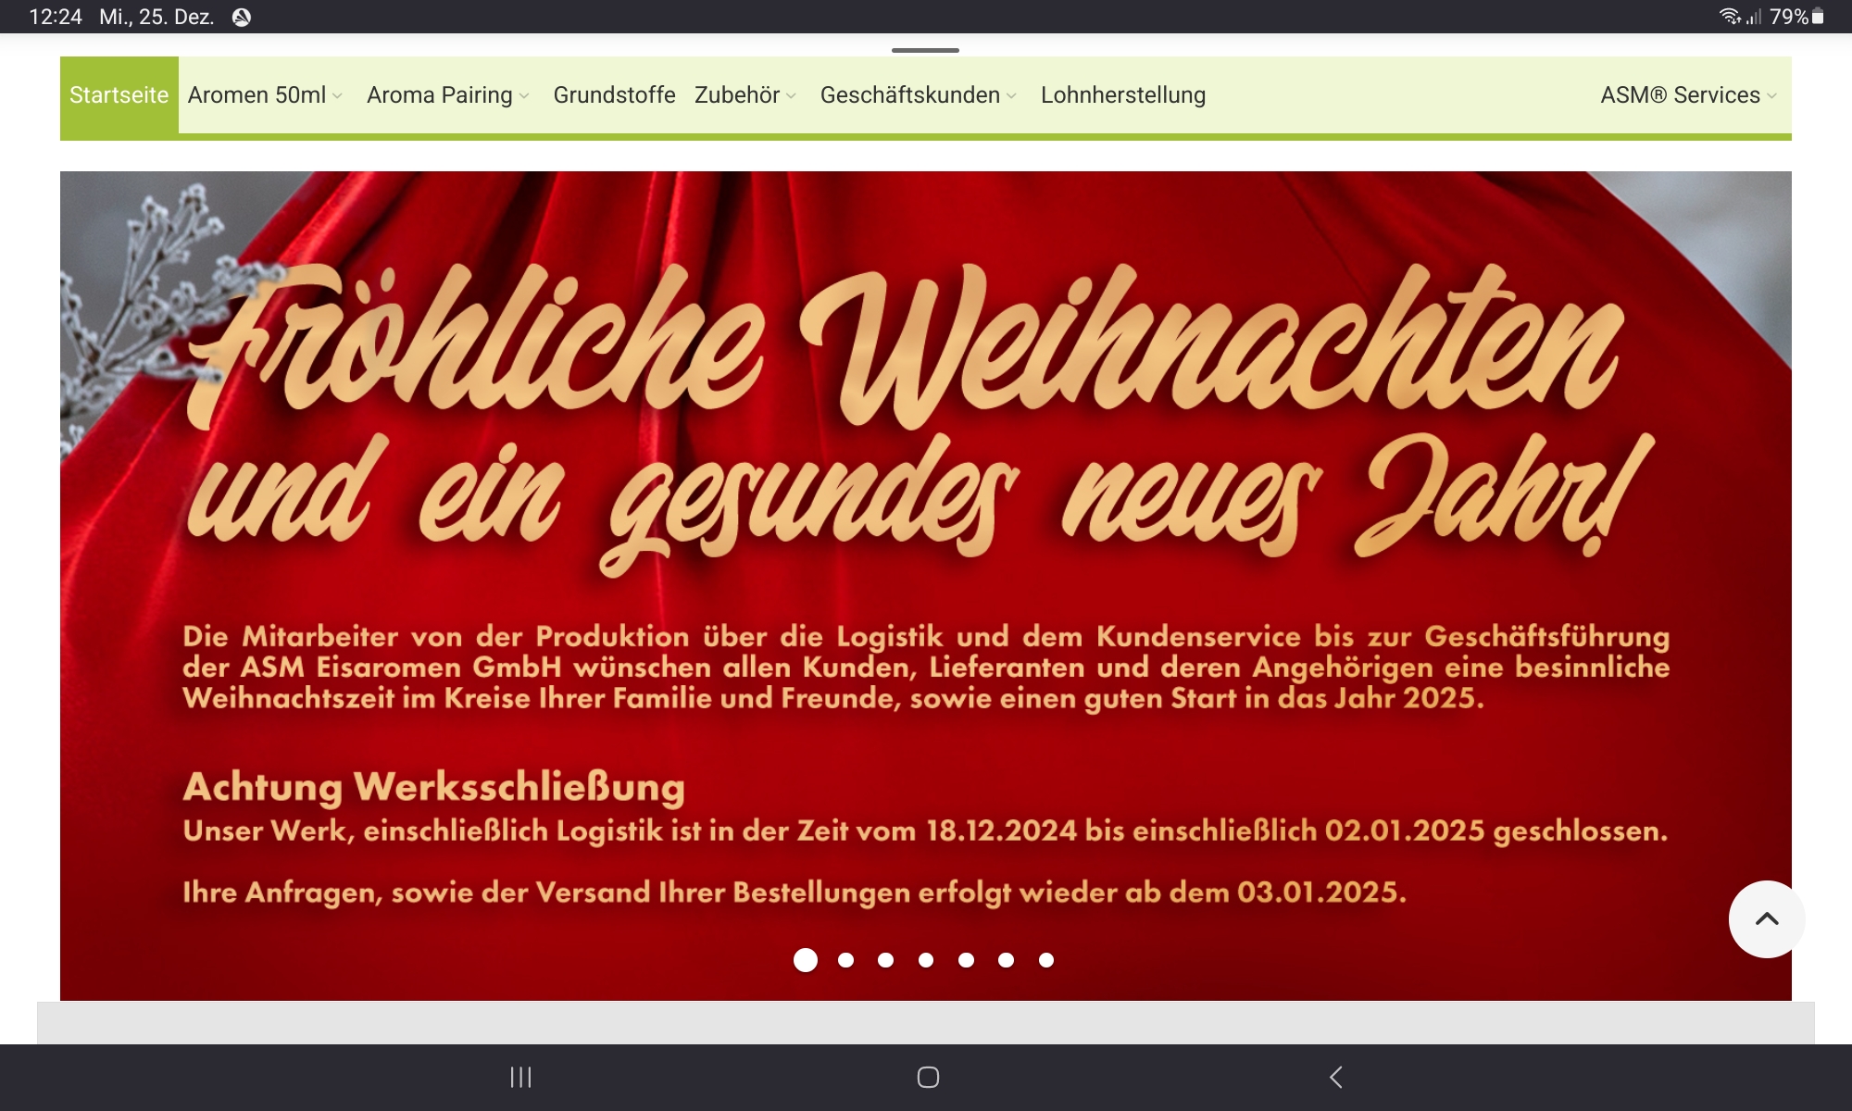1852x1111 pixels.
Task: Select the last carousel slide dot
Action: click(1046, 960)
